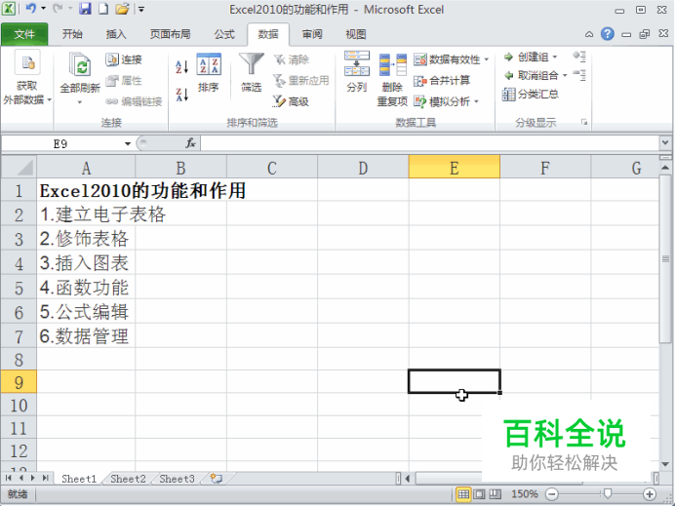Image resolution: width=675 pixels, height=506 pixels.
Task: Click the New blank document icon
Action: [103, 9]
